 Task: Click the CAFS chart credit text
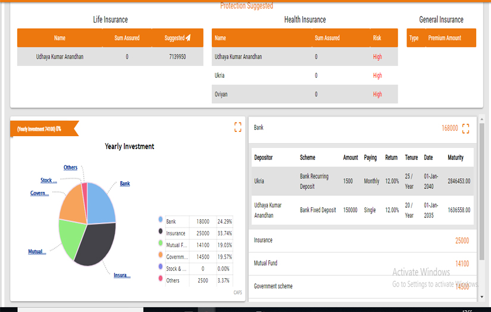(237, 292)
